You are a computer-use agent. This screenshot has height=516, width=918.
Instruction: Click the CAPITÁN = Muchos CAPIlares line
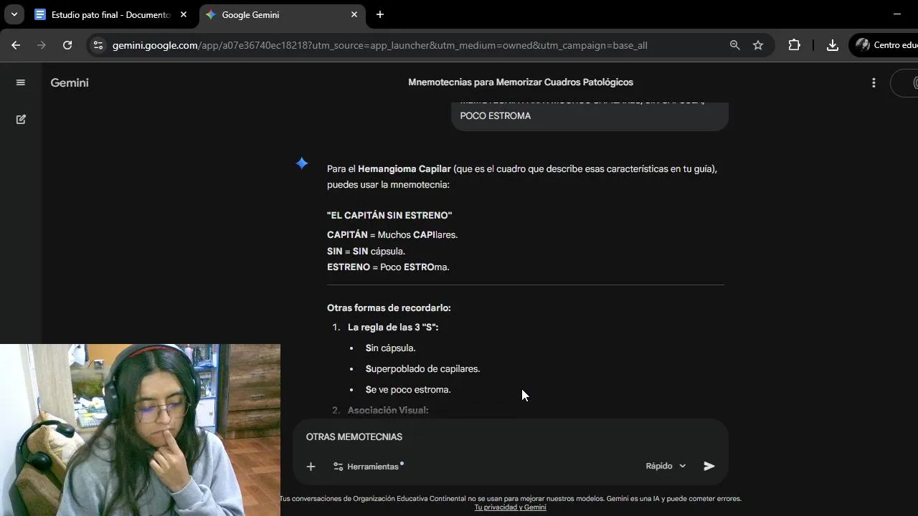pyautogui.click(x=392, y=234)
